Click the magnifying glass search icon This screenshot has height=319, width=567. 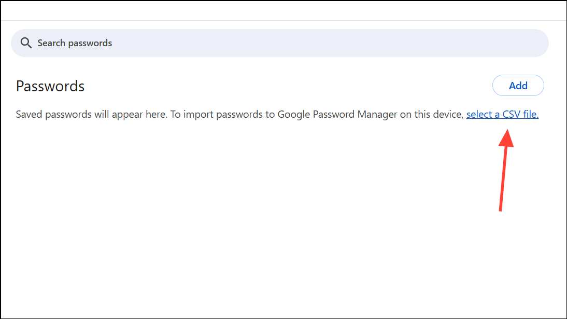click(26, 43)
